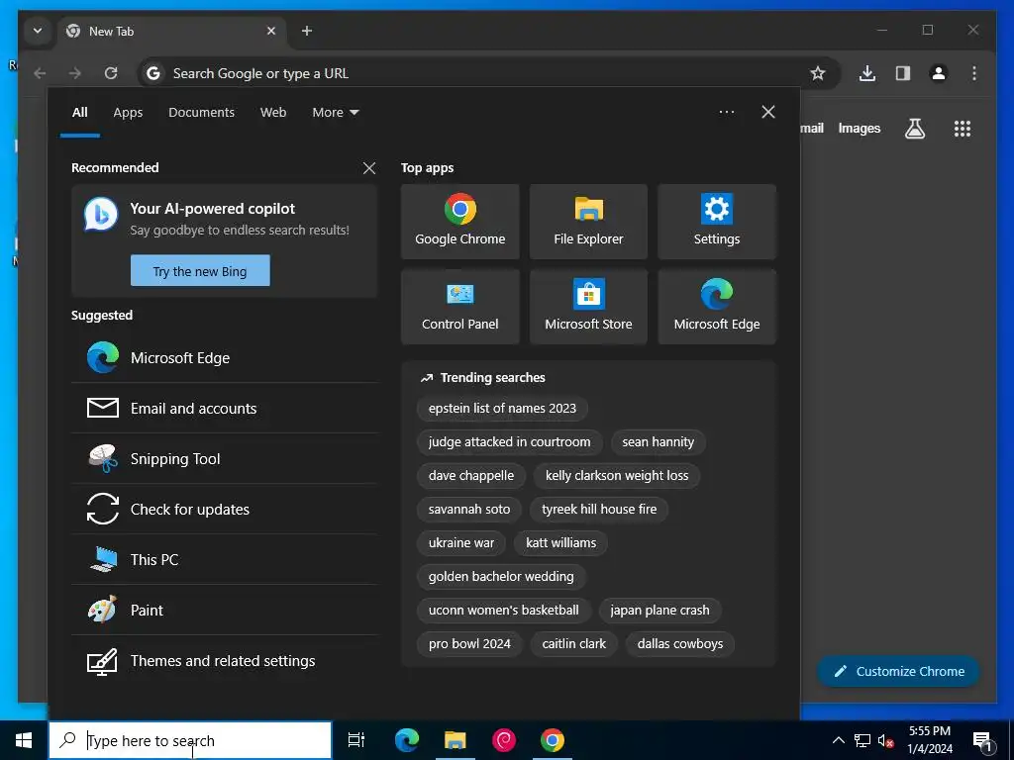Close the Windows search panel

click(768, 113)
